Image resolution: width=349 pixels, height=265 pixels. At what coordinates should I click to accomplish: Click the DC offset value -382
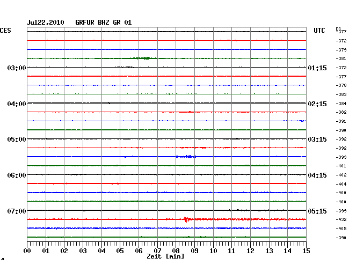click(341, 112)
